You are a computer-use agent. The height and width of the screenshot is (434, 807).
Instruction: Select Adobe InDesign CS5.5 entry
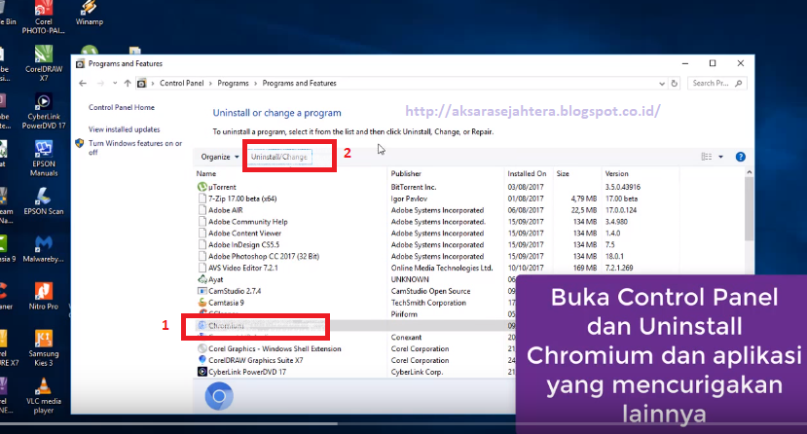pos(238,245)
